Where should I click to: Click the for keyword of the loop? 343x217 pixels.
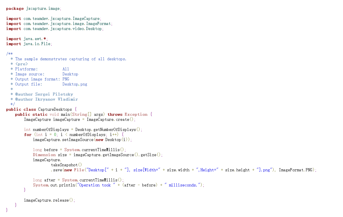pyautogui.click(x=28, y=135)
